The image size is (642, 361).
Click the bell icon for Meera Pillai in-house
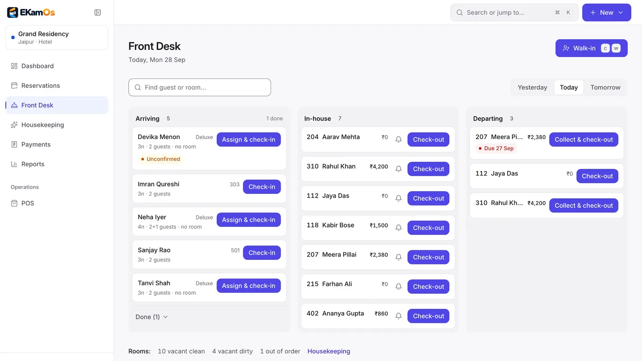[x=399, y=257]
